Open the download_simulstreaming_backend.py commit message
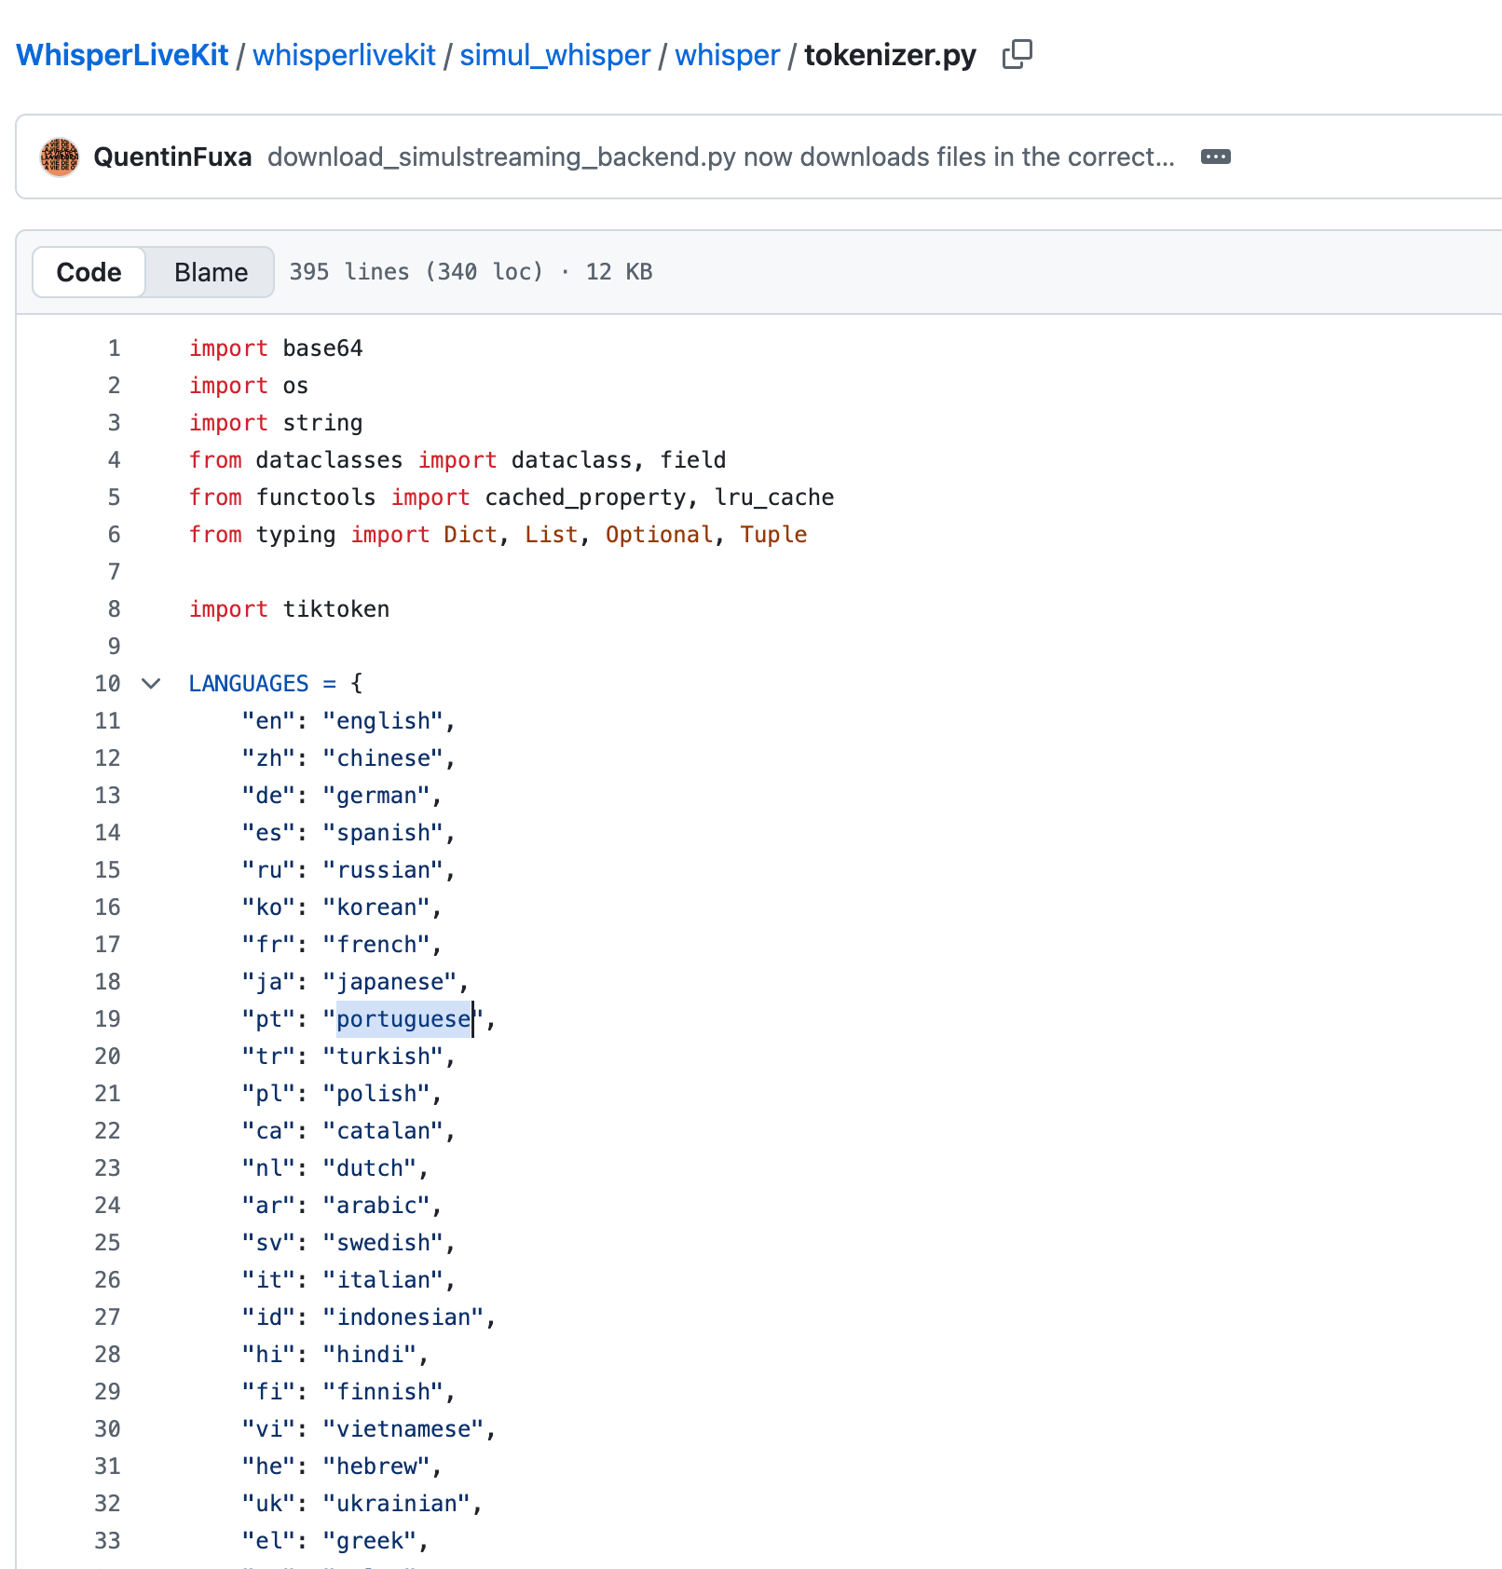This screenshot has width=1502, height=1569. [x=720, y=157]
